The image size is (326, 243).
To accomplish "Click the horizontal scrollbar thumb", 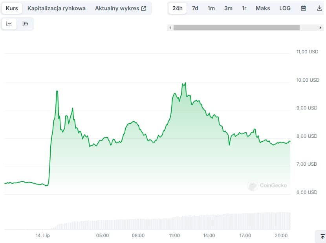I will (x=236, y=28).
